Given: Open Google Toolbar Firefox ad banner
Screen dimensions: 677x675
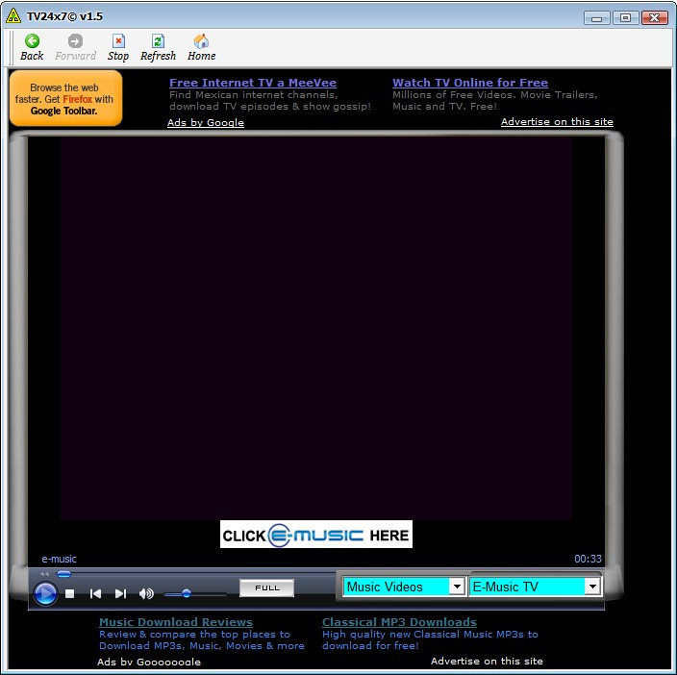Looking at the screenshot, I should [x=65, y=98].
